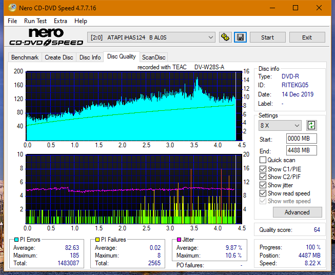
Task: Click the PI Failures total 2565
Action: 154,263
